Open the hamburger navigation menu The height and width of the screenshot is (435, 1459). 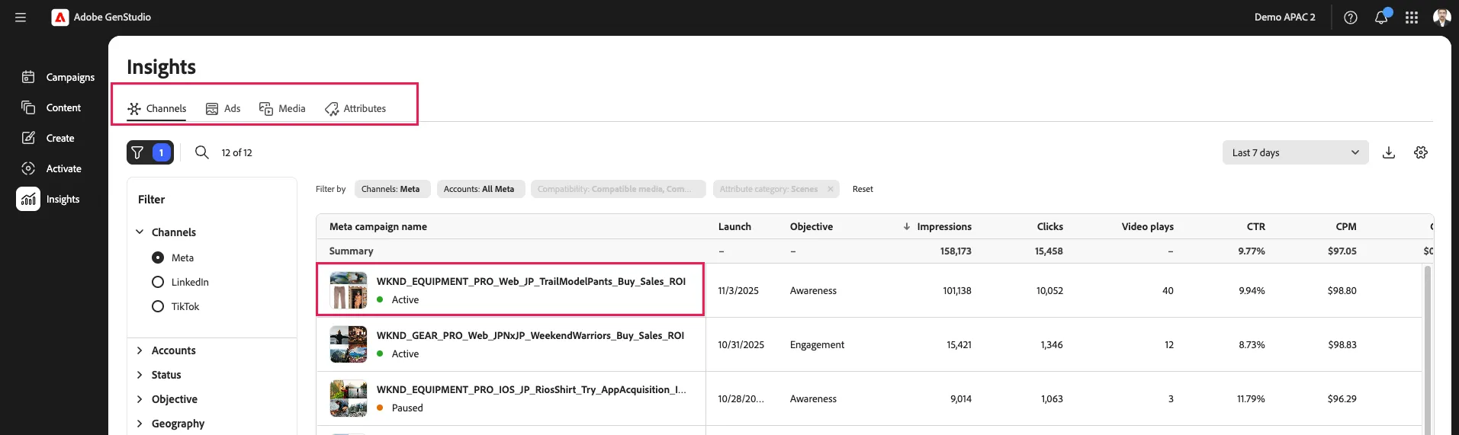click(21, 17)
